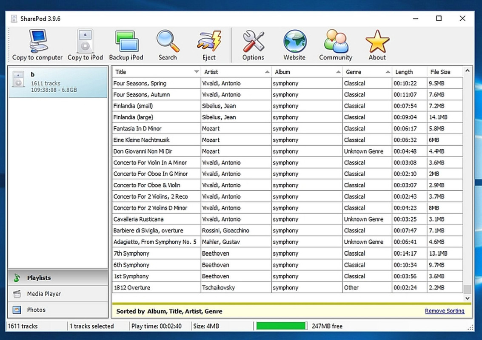Select track 'Eine Kleine Nachtmusik'

pos(288,140)
